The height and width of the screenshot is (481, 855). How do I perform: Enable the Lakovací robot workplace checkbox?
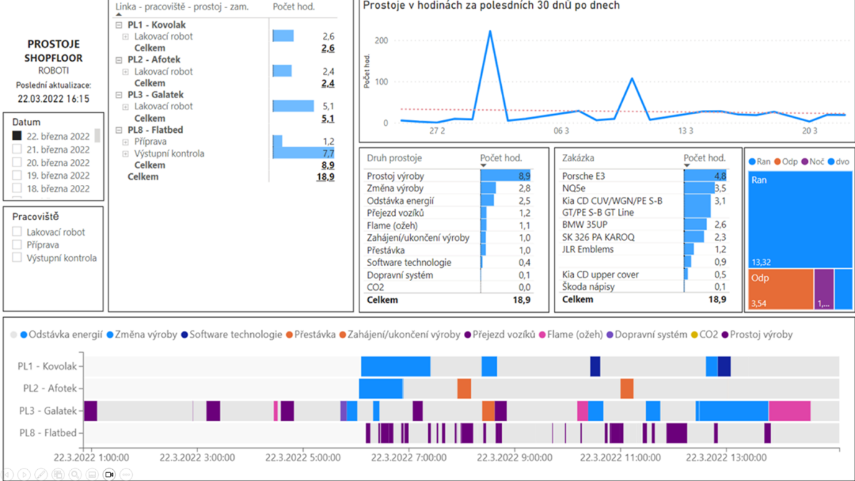[17, 232]
